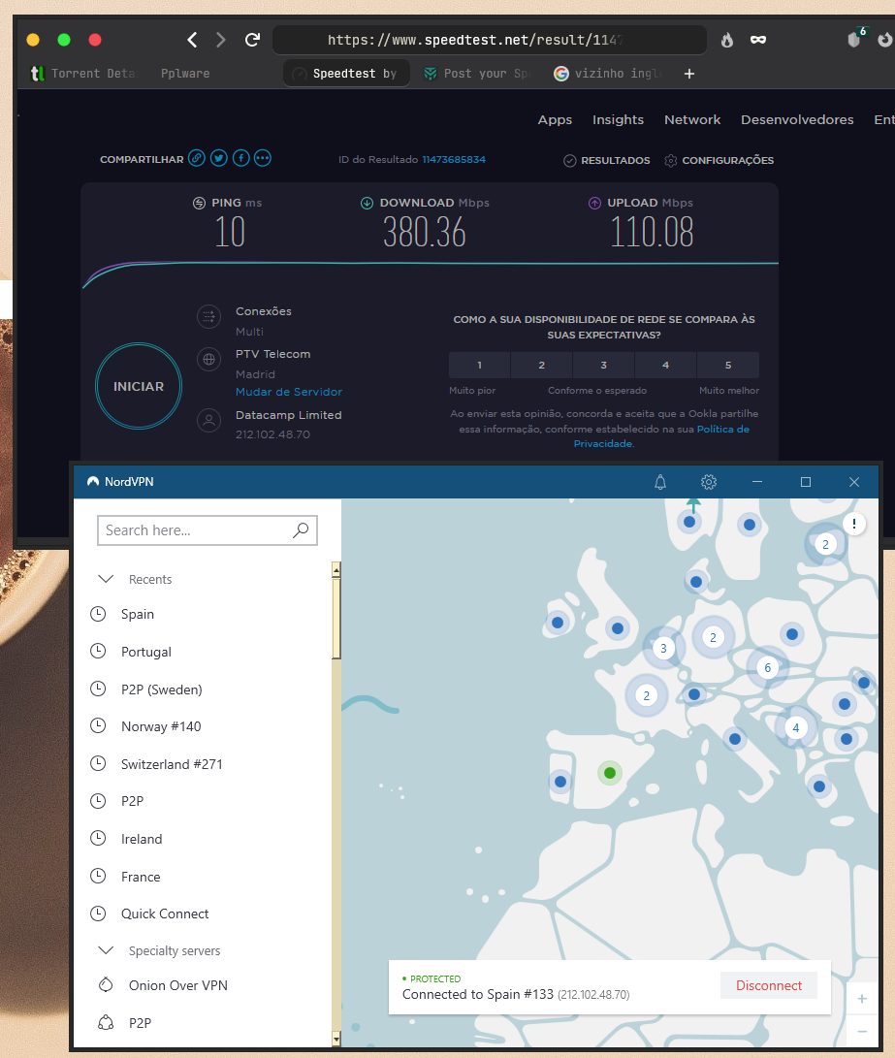This screenshot has width=895, height=1058.
Task: Click the mask private mode icon
Action: [x=758, y=40]
